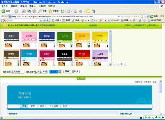Select the sky blue 天空蓝 template
This screenshot has width=165, height=120.
[x=29, y=58]
